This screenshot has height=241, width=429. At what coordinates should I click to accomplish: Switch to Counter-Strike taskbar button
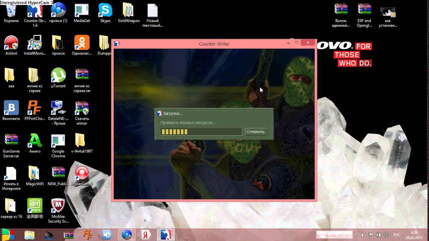pyautogui.click(x=166, y=235)
